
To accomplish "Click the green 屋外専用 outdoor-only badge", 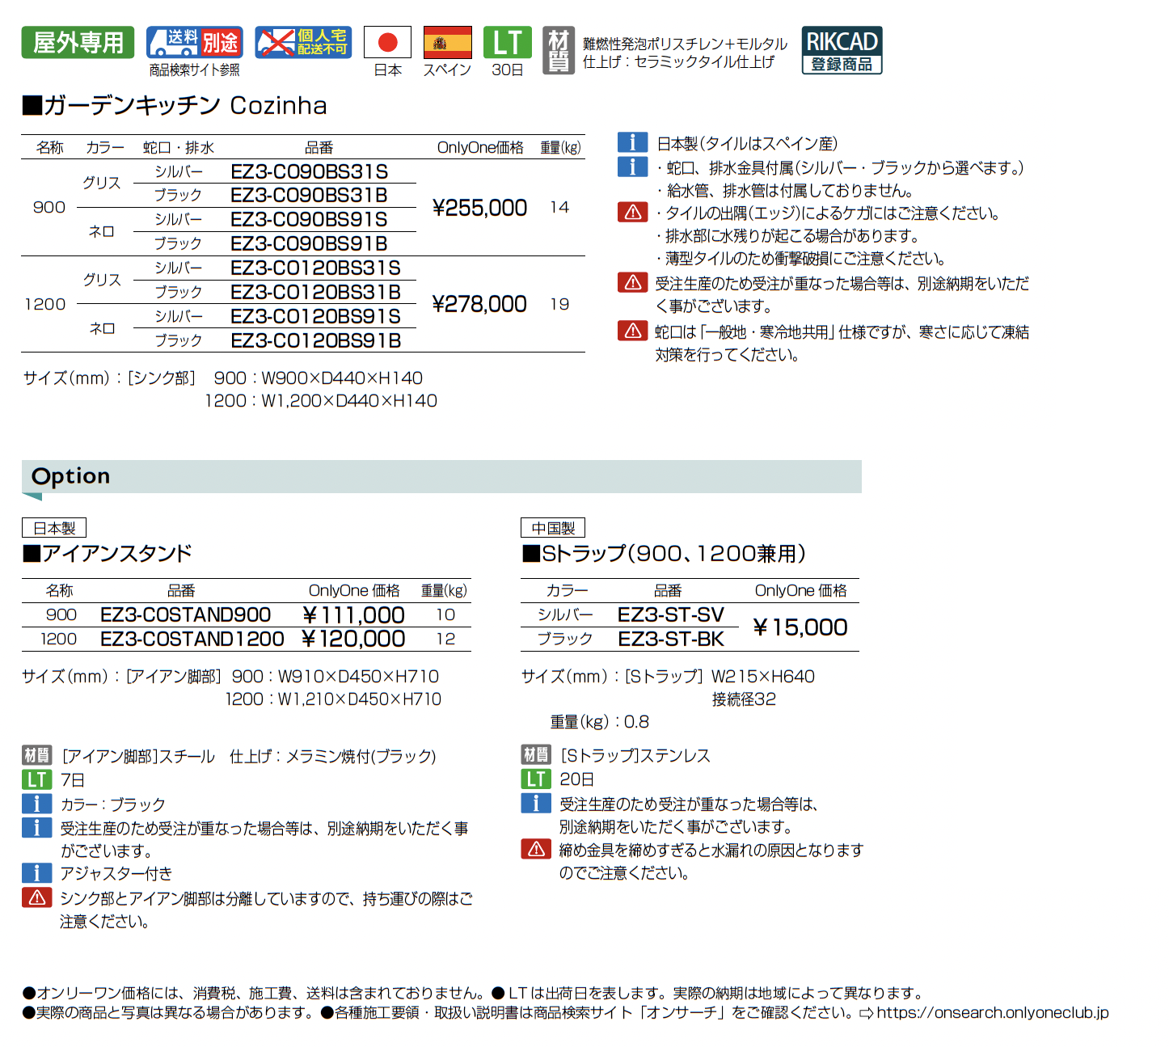I will [x=78, y=42].
